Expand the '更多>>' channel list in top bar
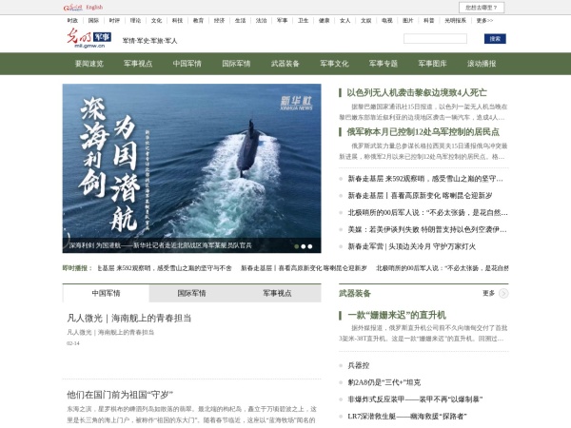571x428 pixels. (485, 19)
